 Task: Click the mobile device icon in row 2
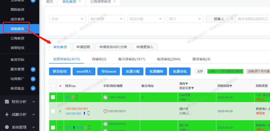click(x=89, y=113)
